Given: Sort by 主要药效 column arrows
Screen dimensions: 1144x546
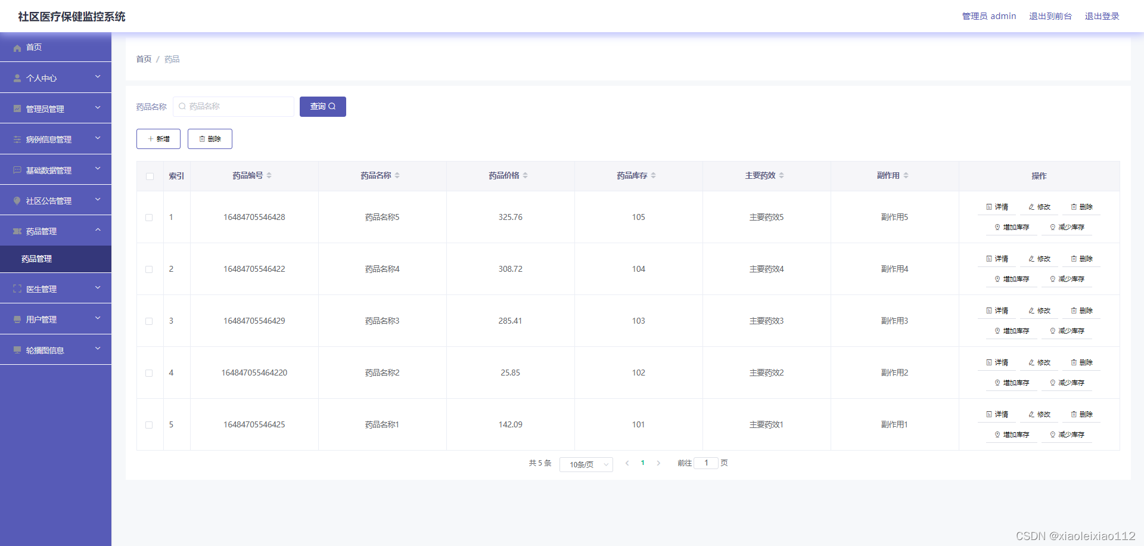Looking at the screenshot, I should click(x=782, y=175).
